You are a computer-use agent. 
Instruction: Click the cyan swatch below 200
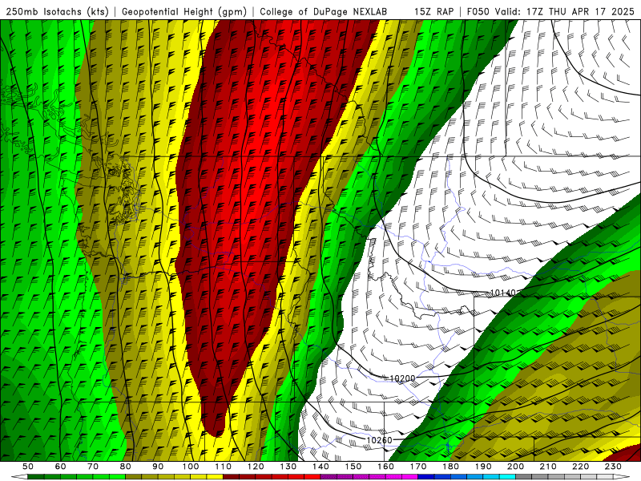point(507,477)
